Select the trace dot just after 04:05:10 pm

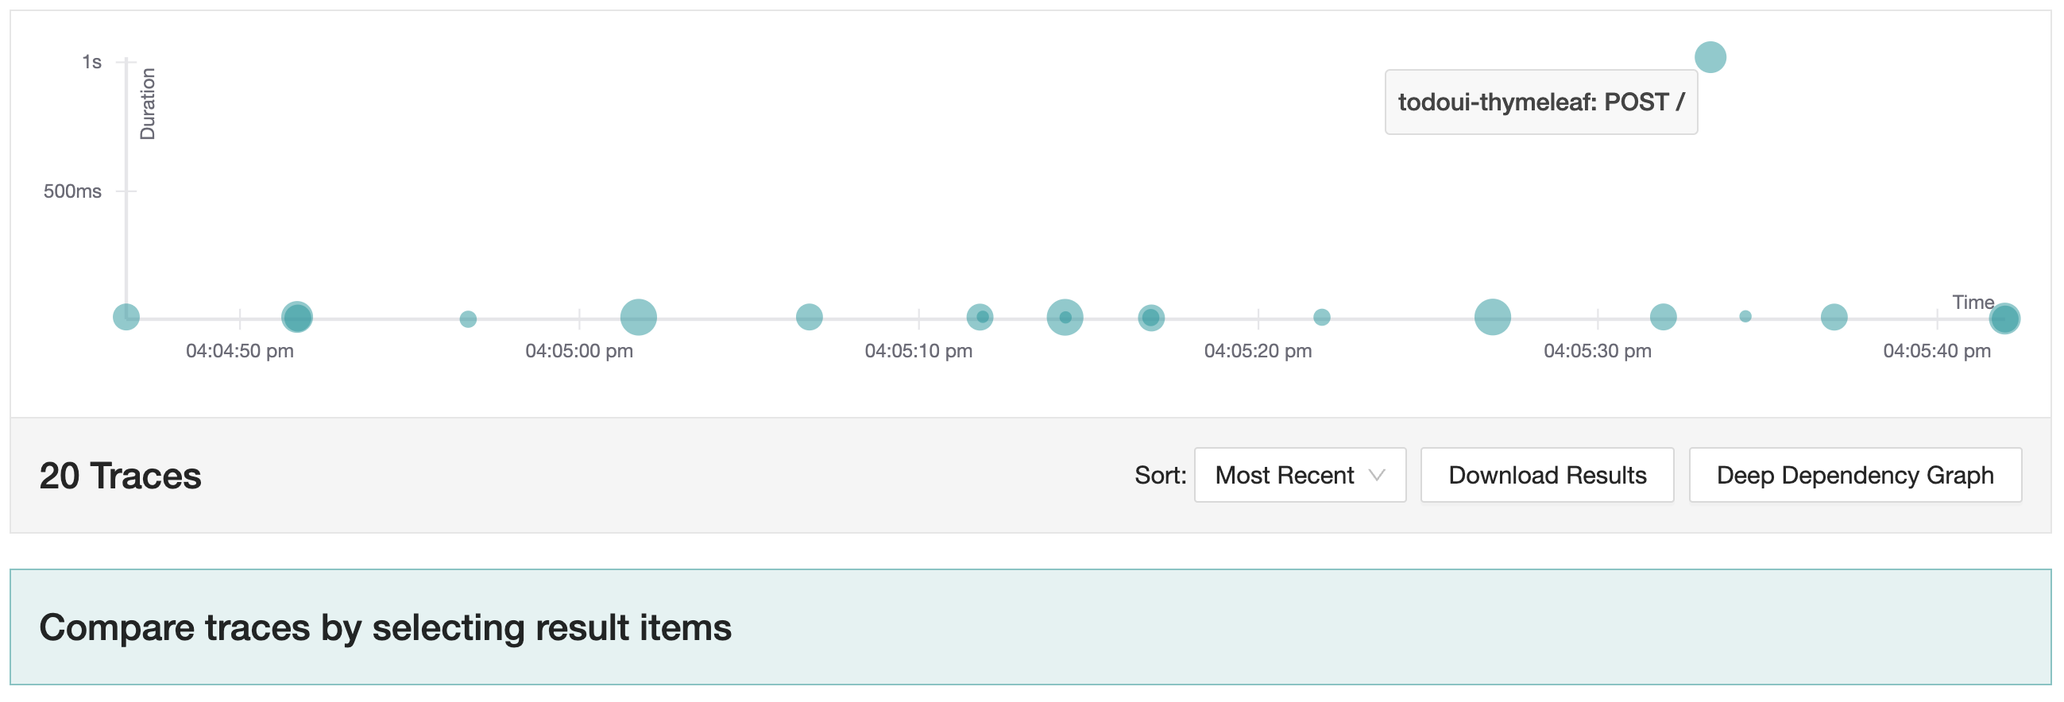980,317
